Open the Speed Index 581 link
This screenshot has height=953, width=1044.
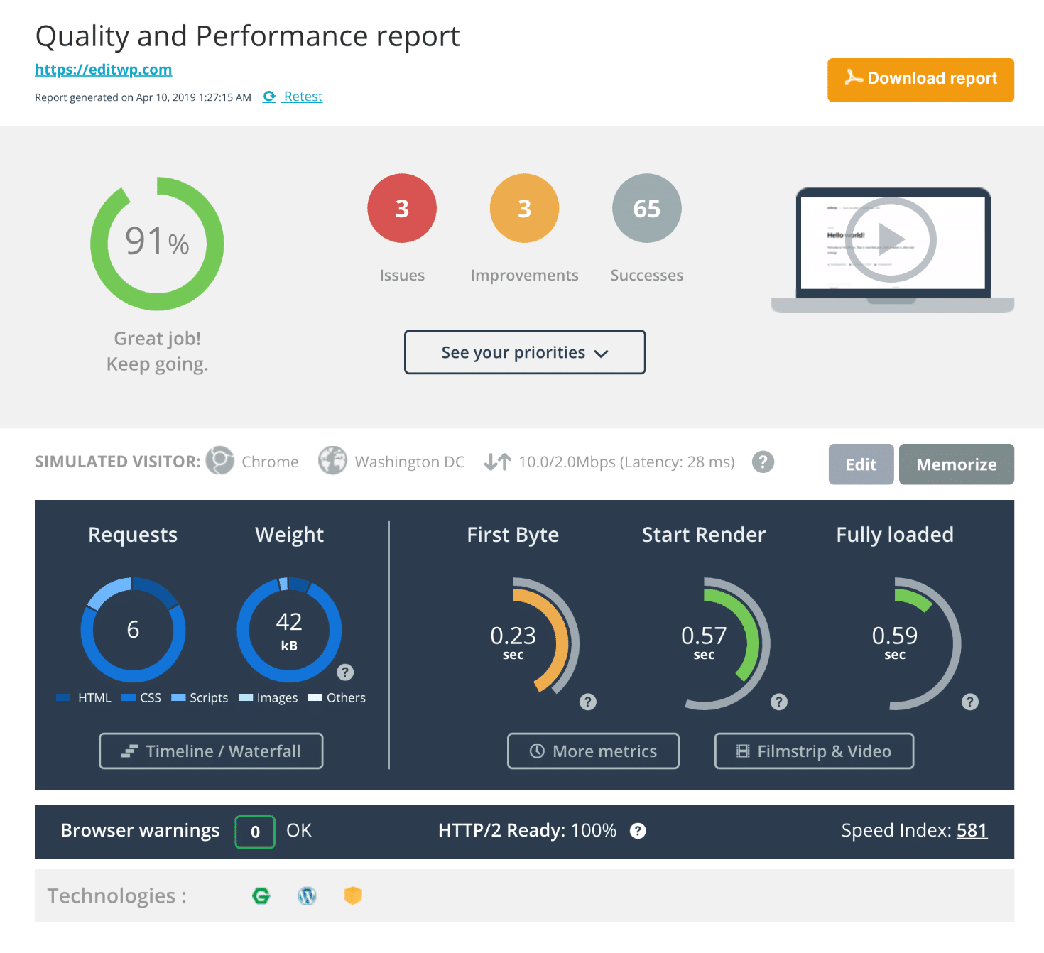[x=972, y=830]
